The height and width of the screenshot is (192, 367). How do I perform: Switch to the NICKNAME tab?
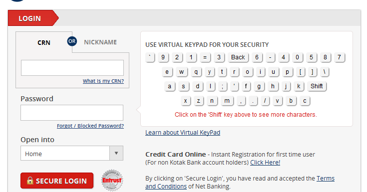tap(100, 42)
